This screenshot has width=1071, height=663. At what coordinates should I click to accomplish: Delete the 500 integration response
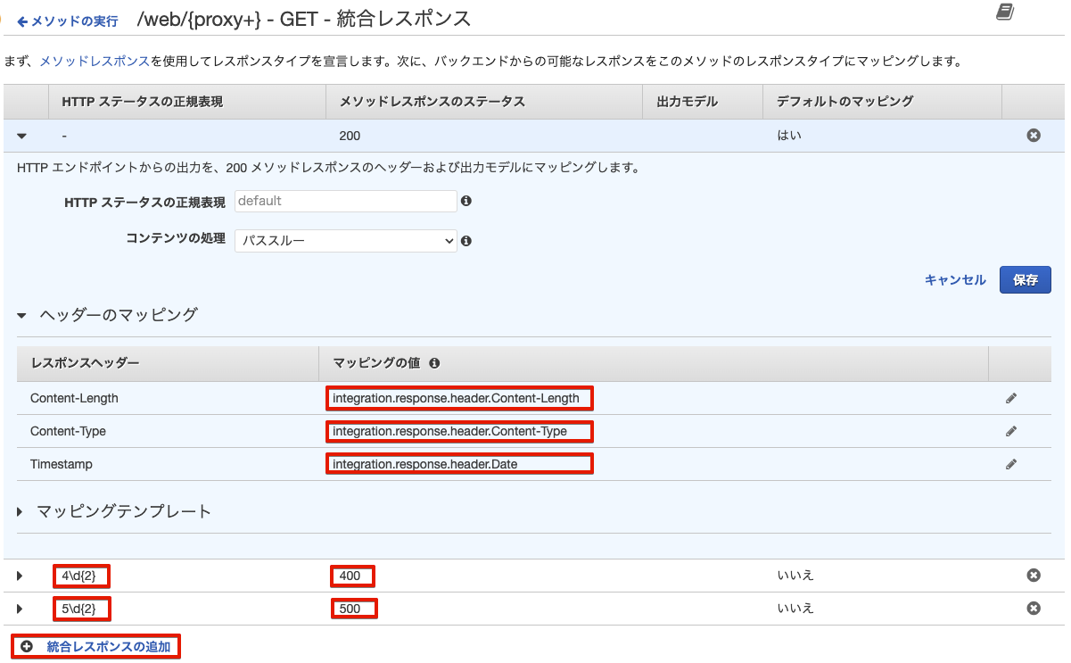(1033, 608)
